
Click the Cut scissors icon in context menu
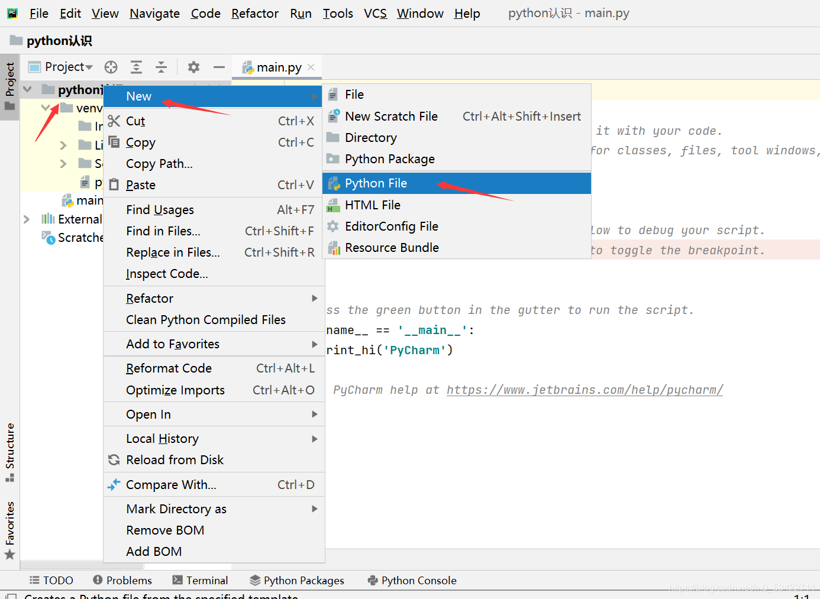(114, 121)
